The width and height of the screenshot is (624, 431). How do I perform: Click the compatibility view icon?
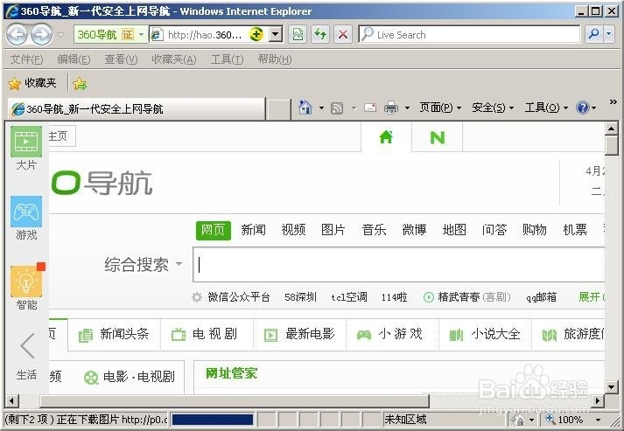(298, 35)
